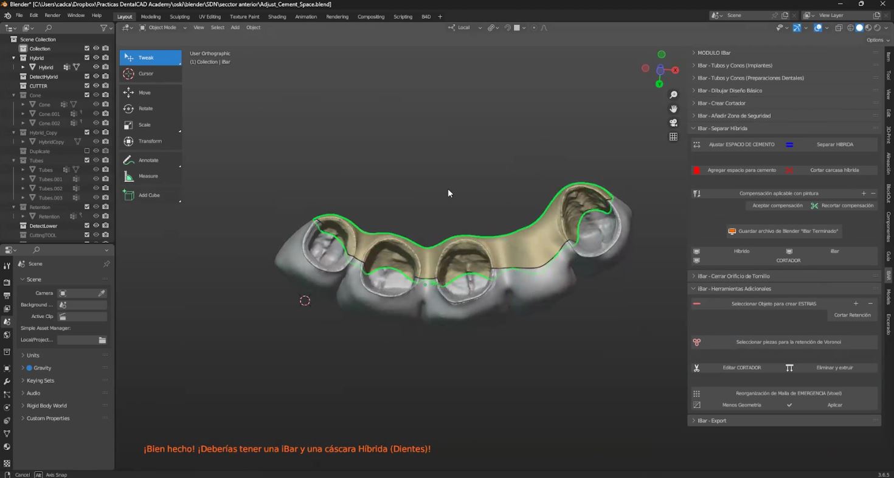Click the Editar CORTADOR scissors icon
The width and height of the screenshot is (894, 478).
(697, 368)
